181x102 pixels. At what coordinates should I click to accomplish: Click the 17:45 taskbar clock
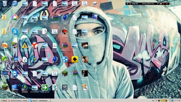[x=178, y=101]
